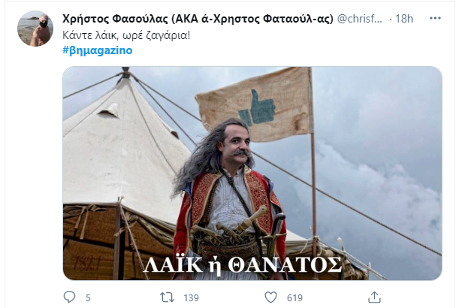This screenshot has width=462, height=308.
Task: Like the tweet with the heart icon
Action: 270,297
